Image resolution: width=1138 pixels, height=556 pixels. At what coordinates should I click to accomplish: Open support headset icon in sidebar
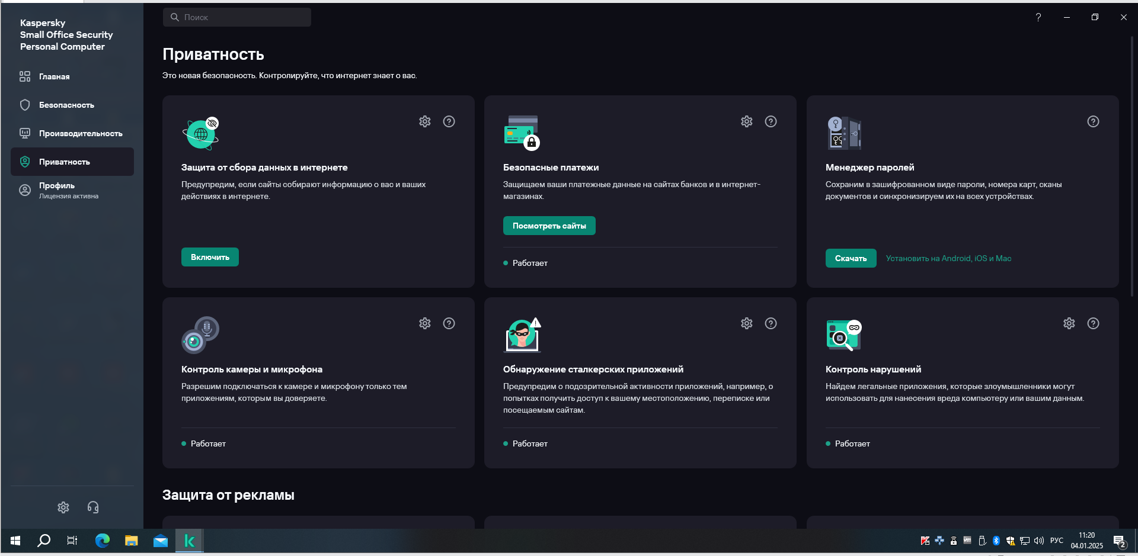93,507
